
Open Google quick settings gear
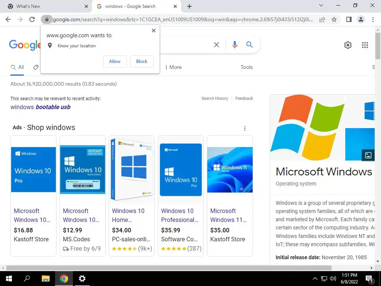(348, 45)
